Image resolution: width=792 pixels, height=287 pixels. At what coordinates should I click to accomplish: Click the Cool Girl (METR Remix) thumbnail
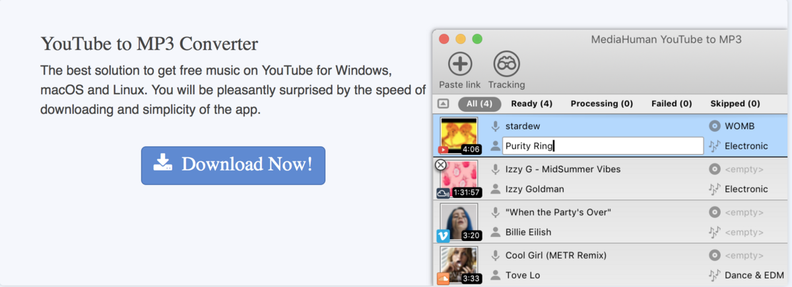(461, 265)
